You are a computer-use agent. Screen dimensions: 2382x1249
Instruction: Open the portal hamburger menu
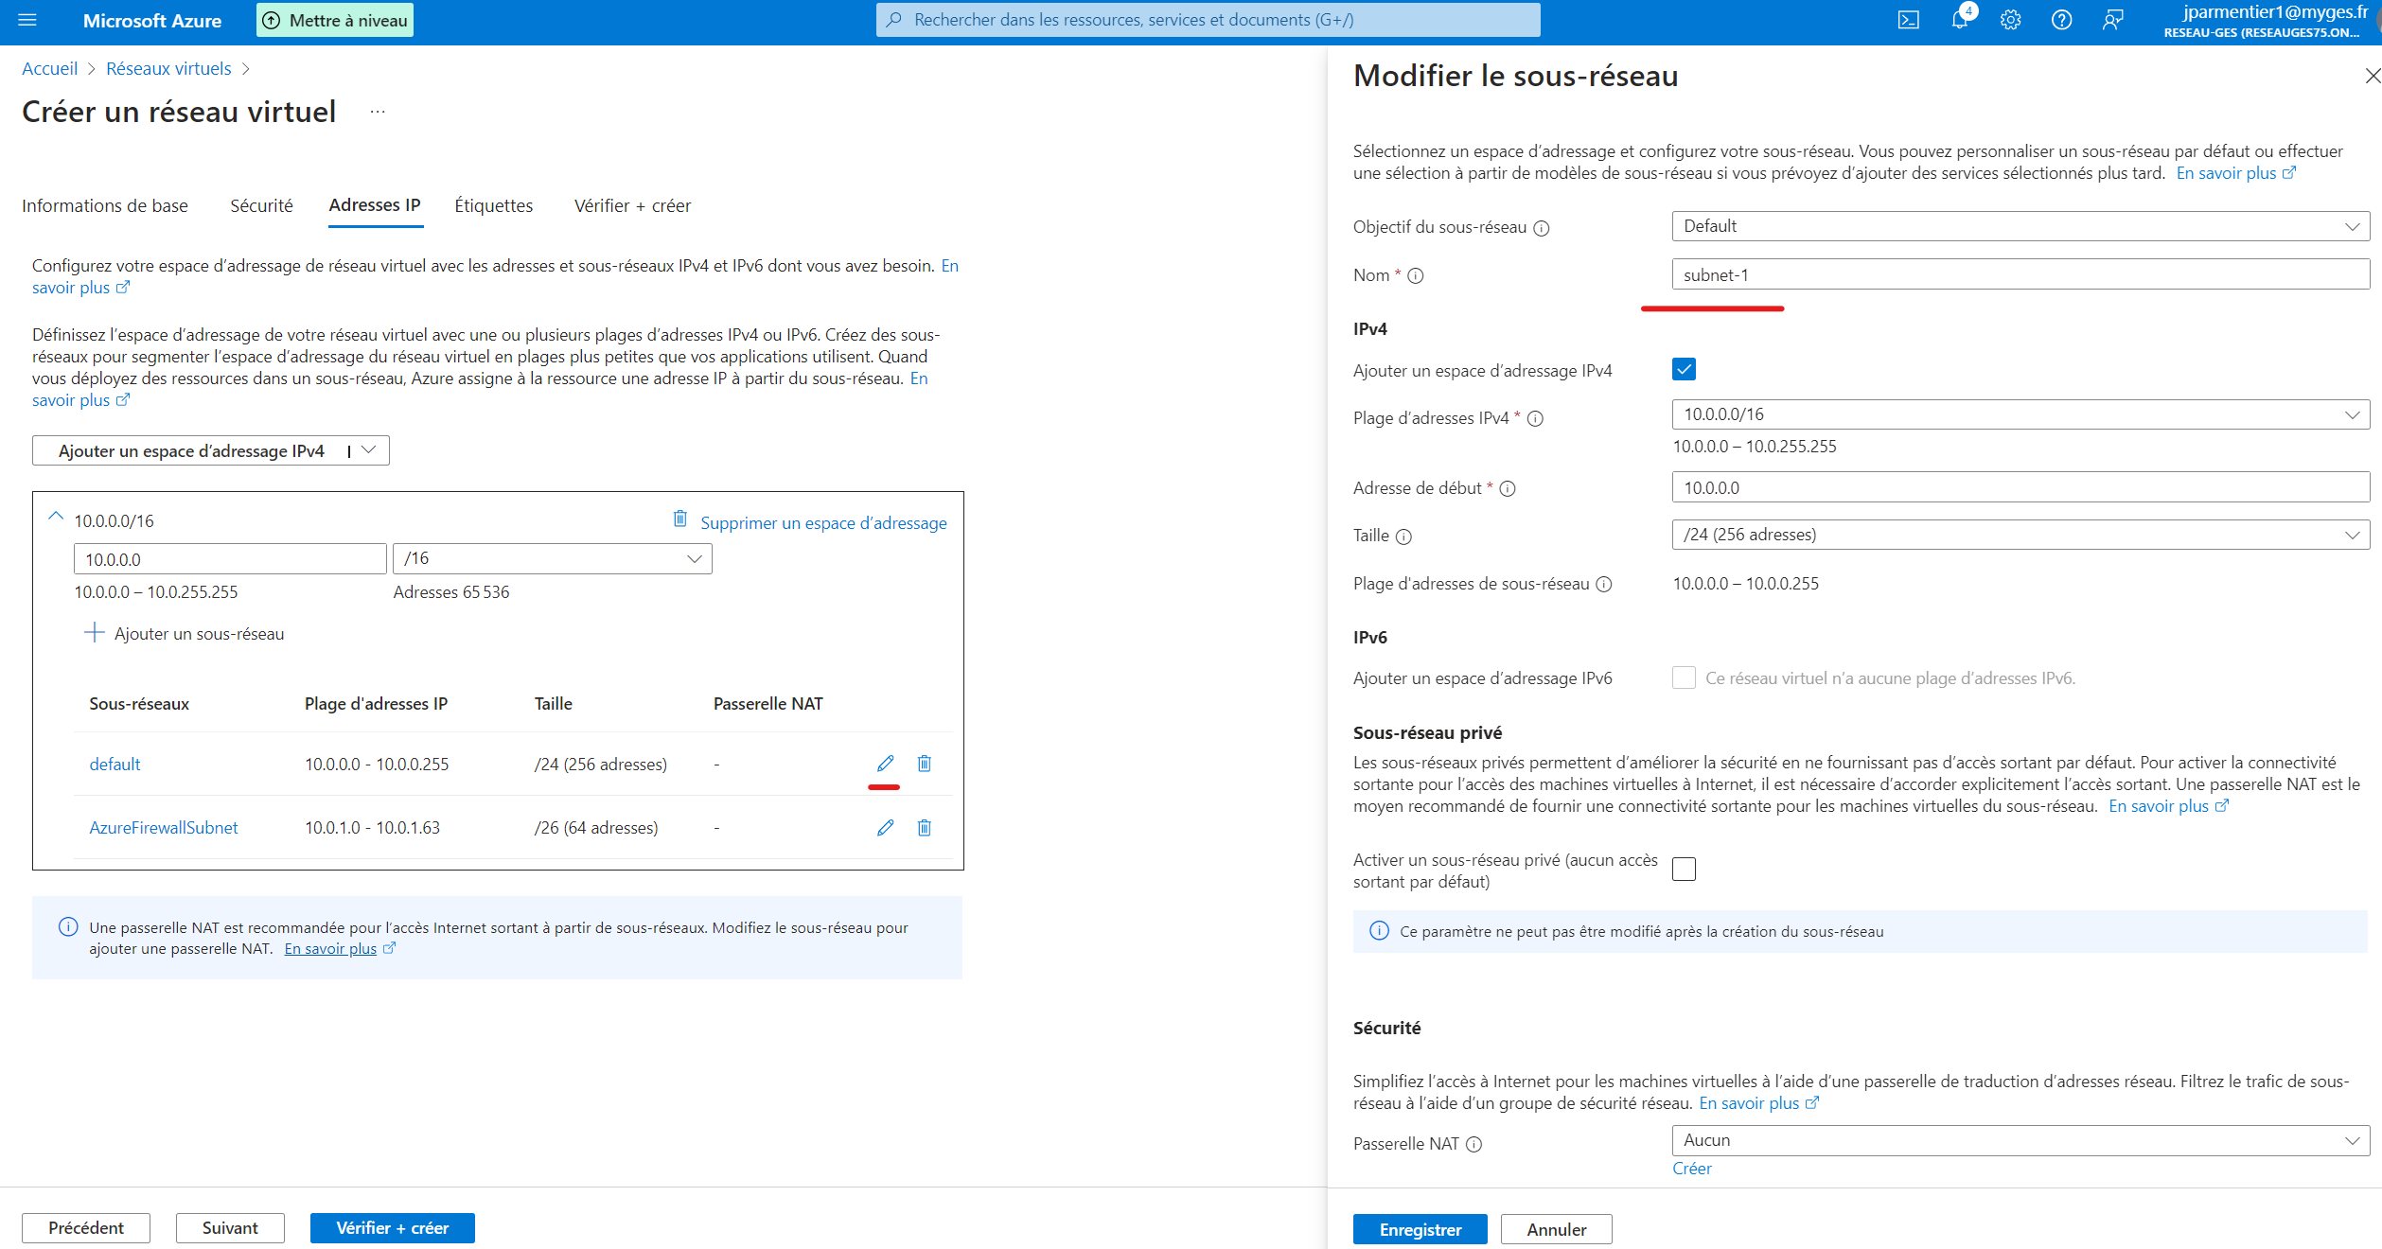27,20
